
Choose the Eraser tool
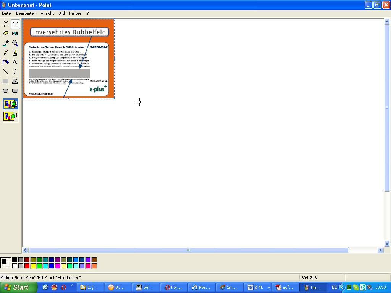[x=5, y=34]
